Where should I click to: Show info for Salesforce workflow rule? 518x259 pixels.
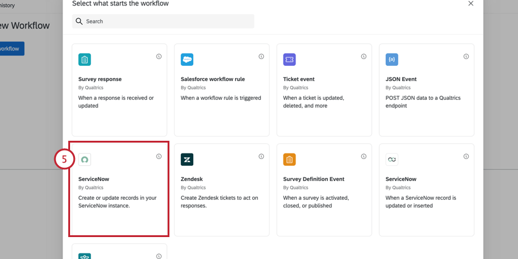pyautogui.click(x=261, y=57)
